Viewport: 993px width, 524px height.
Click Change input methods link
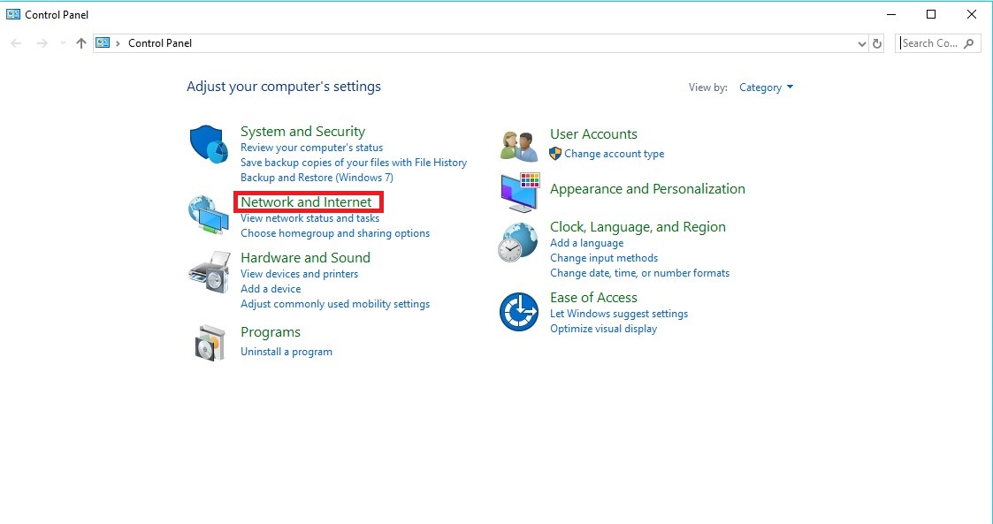[604, 258]
